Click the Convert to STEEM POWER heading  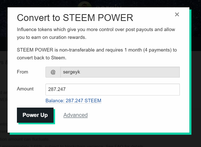75,18
